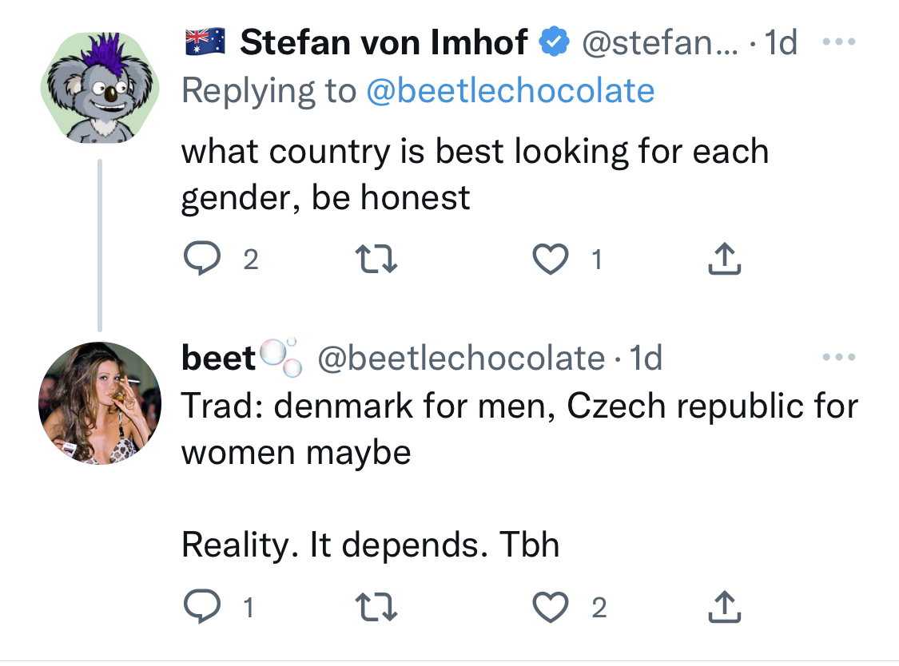The width and height of the screenshot is (899, 666).
Task: Open beet's profile photo
Action: pyautogui.click(x=100, y=403)
